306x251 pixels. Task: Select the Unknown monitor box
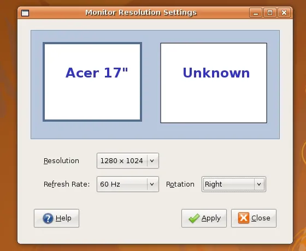tap(214, 83)
